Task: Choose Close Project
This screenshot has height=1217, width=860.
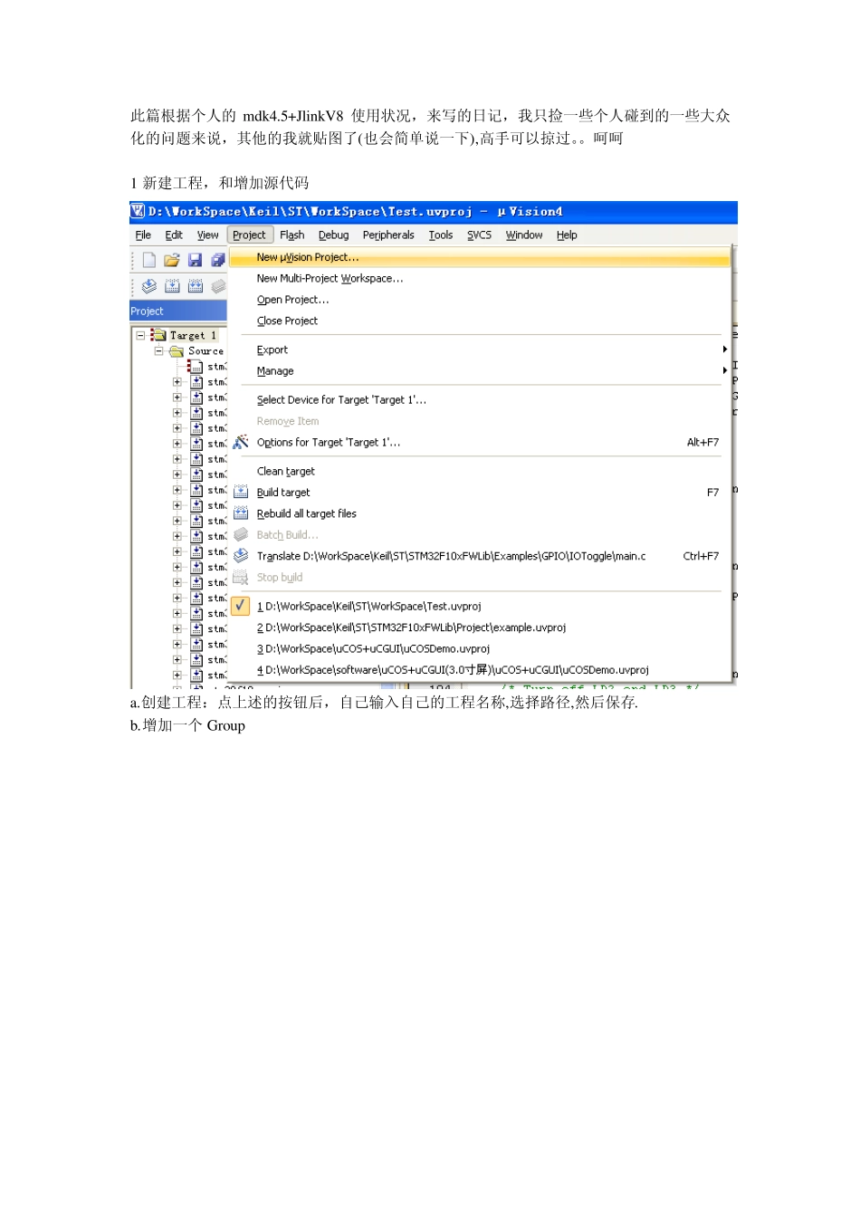Action: (x=480, y=321)
